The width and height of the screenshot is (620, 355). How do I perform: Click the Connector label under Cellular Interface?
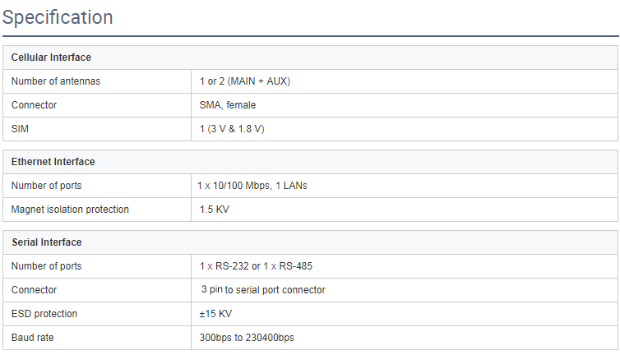(x=34, y=104)
